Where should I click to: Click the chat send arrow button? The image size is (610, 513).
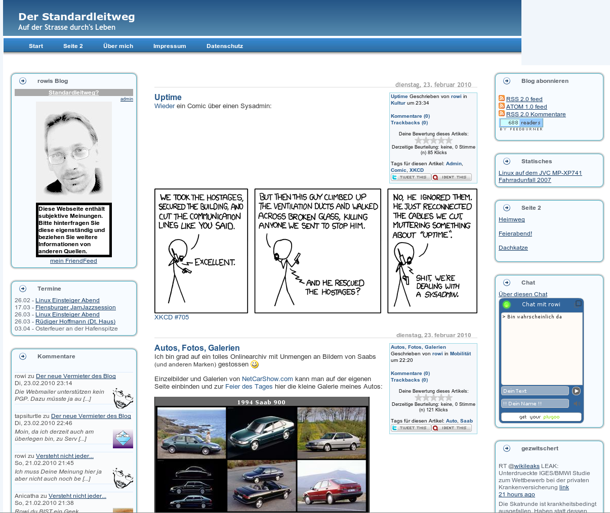pyautogui.click(x=576, y=391)
